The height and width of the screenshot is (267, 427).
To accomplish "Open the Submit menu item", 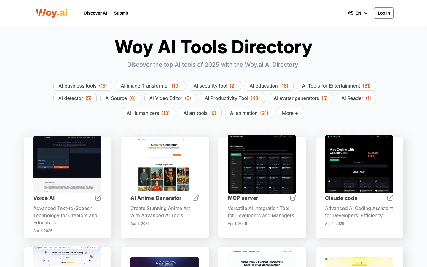I will click(121, 13).
